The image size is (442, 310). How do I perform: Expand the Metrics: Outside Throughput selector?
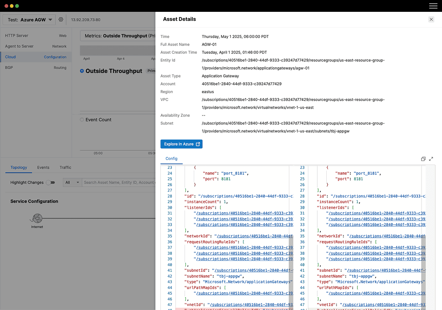click(x=118, y=36)
